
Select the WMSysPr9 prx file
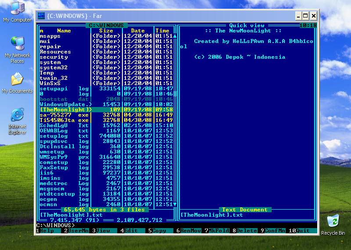point(106,157)
